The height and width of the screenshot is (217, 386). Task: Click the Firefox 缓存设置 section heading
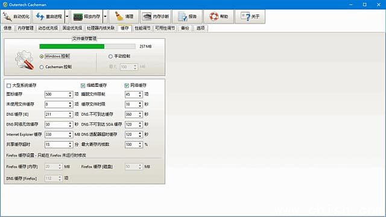pyautogui.click(x=46, y=156)
